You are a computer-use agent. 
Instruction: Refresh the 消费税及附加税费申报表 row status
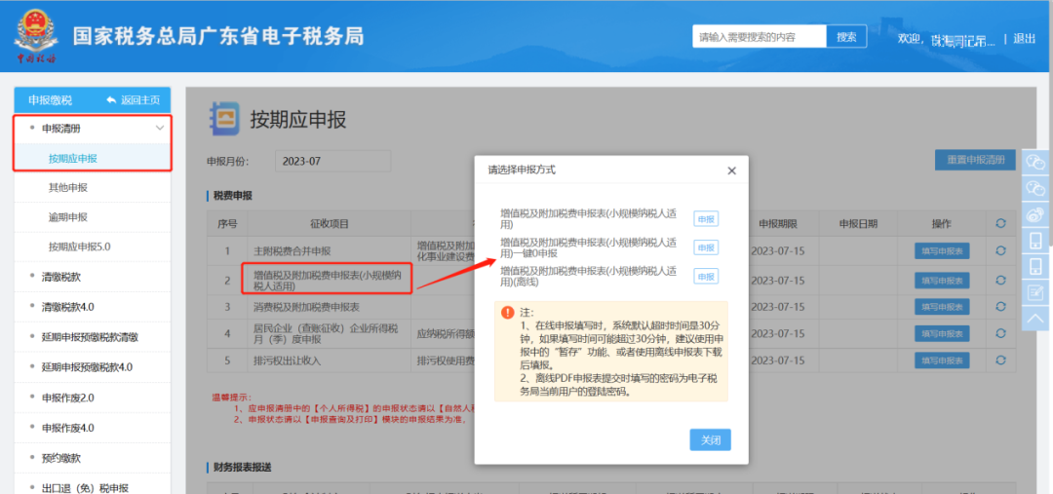[x=1000, y=306]
